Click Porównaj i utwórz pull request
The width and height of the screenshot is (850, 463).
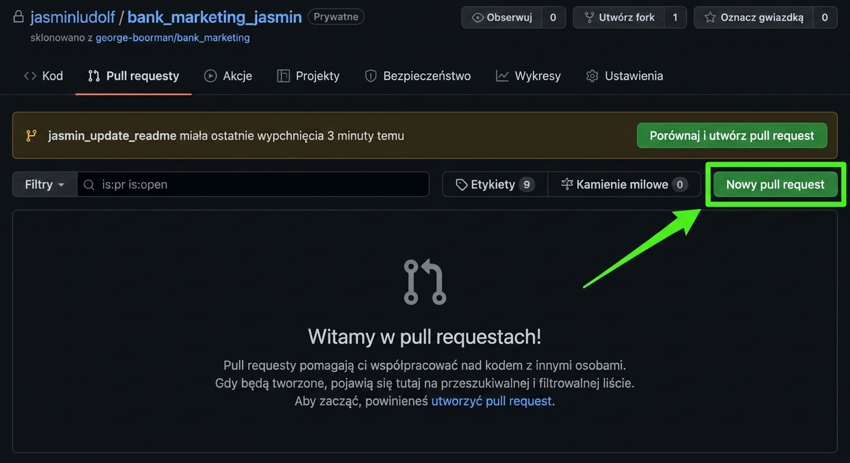(x=732, y=136)
